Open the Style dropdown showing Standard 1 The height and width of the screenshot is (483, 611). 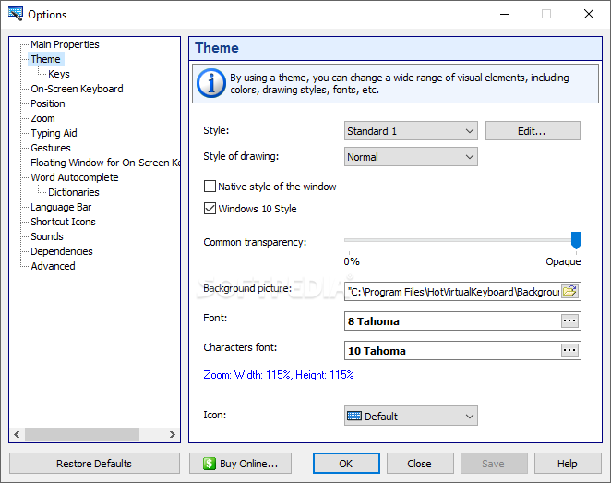click(x=411, y=131)
